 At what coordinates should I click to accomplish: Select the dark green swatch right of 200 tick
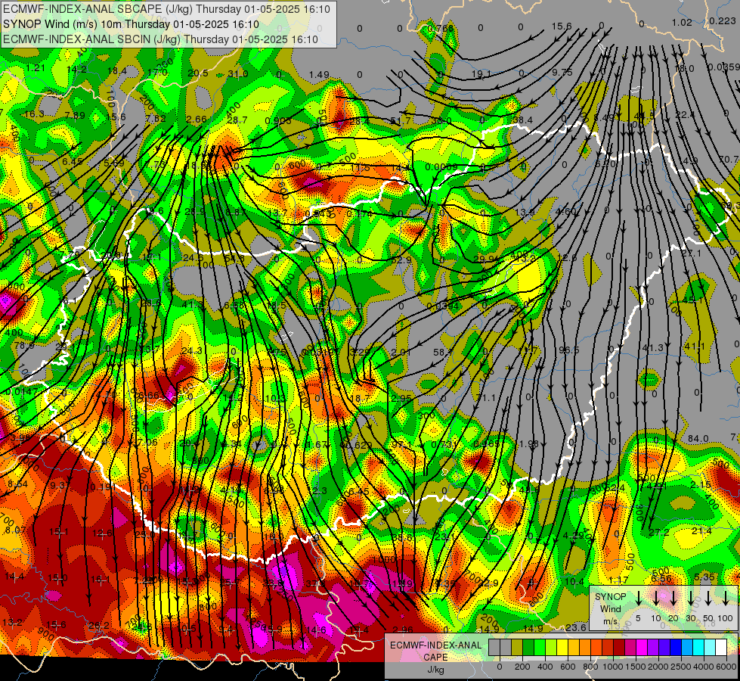click(528, 647)
